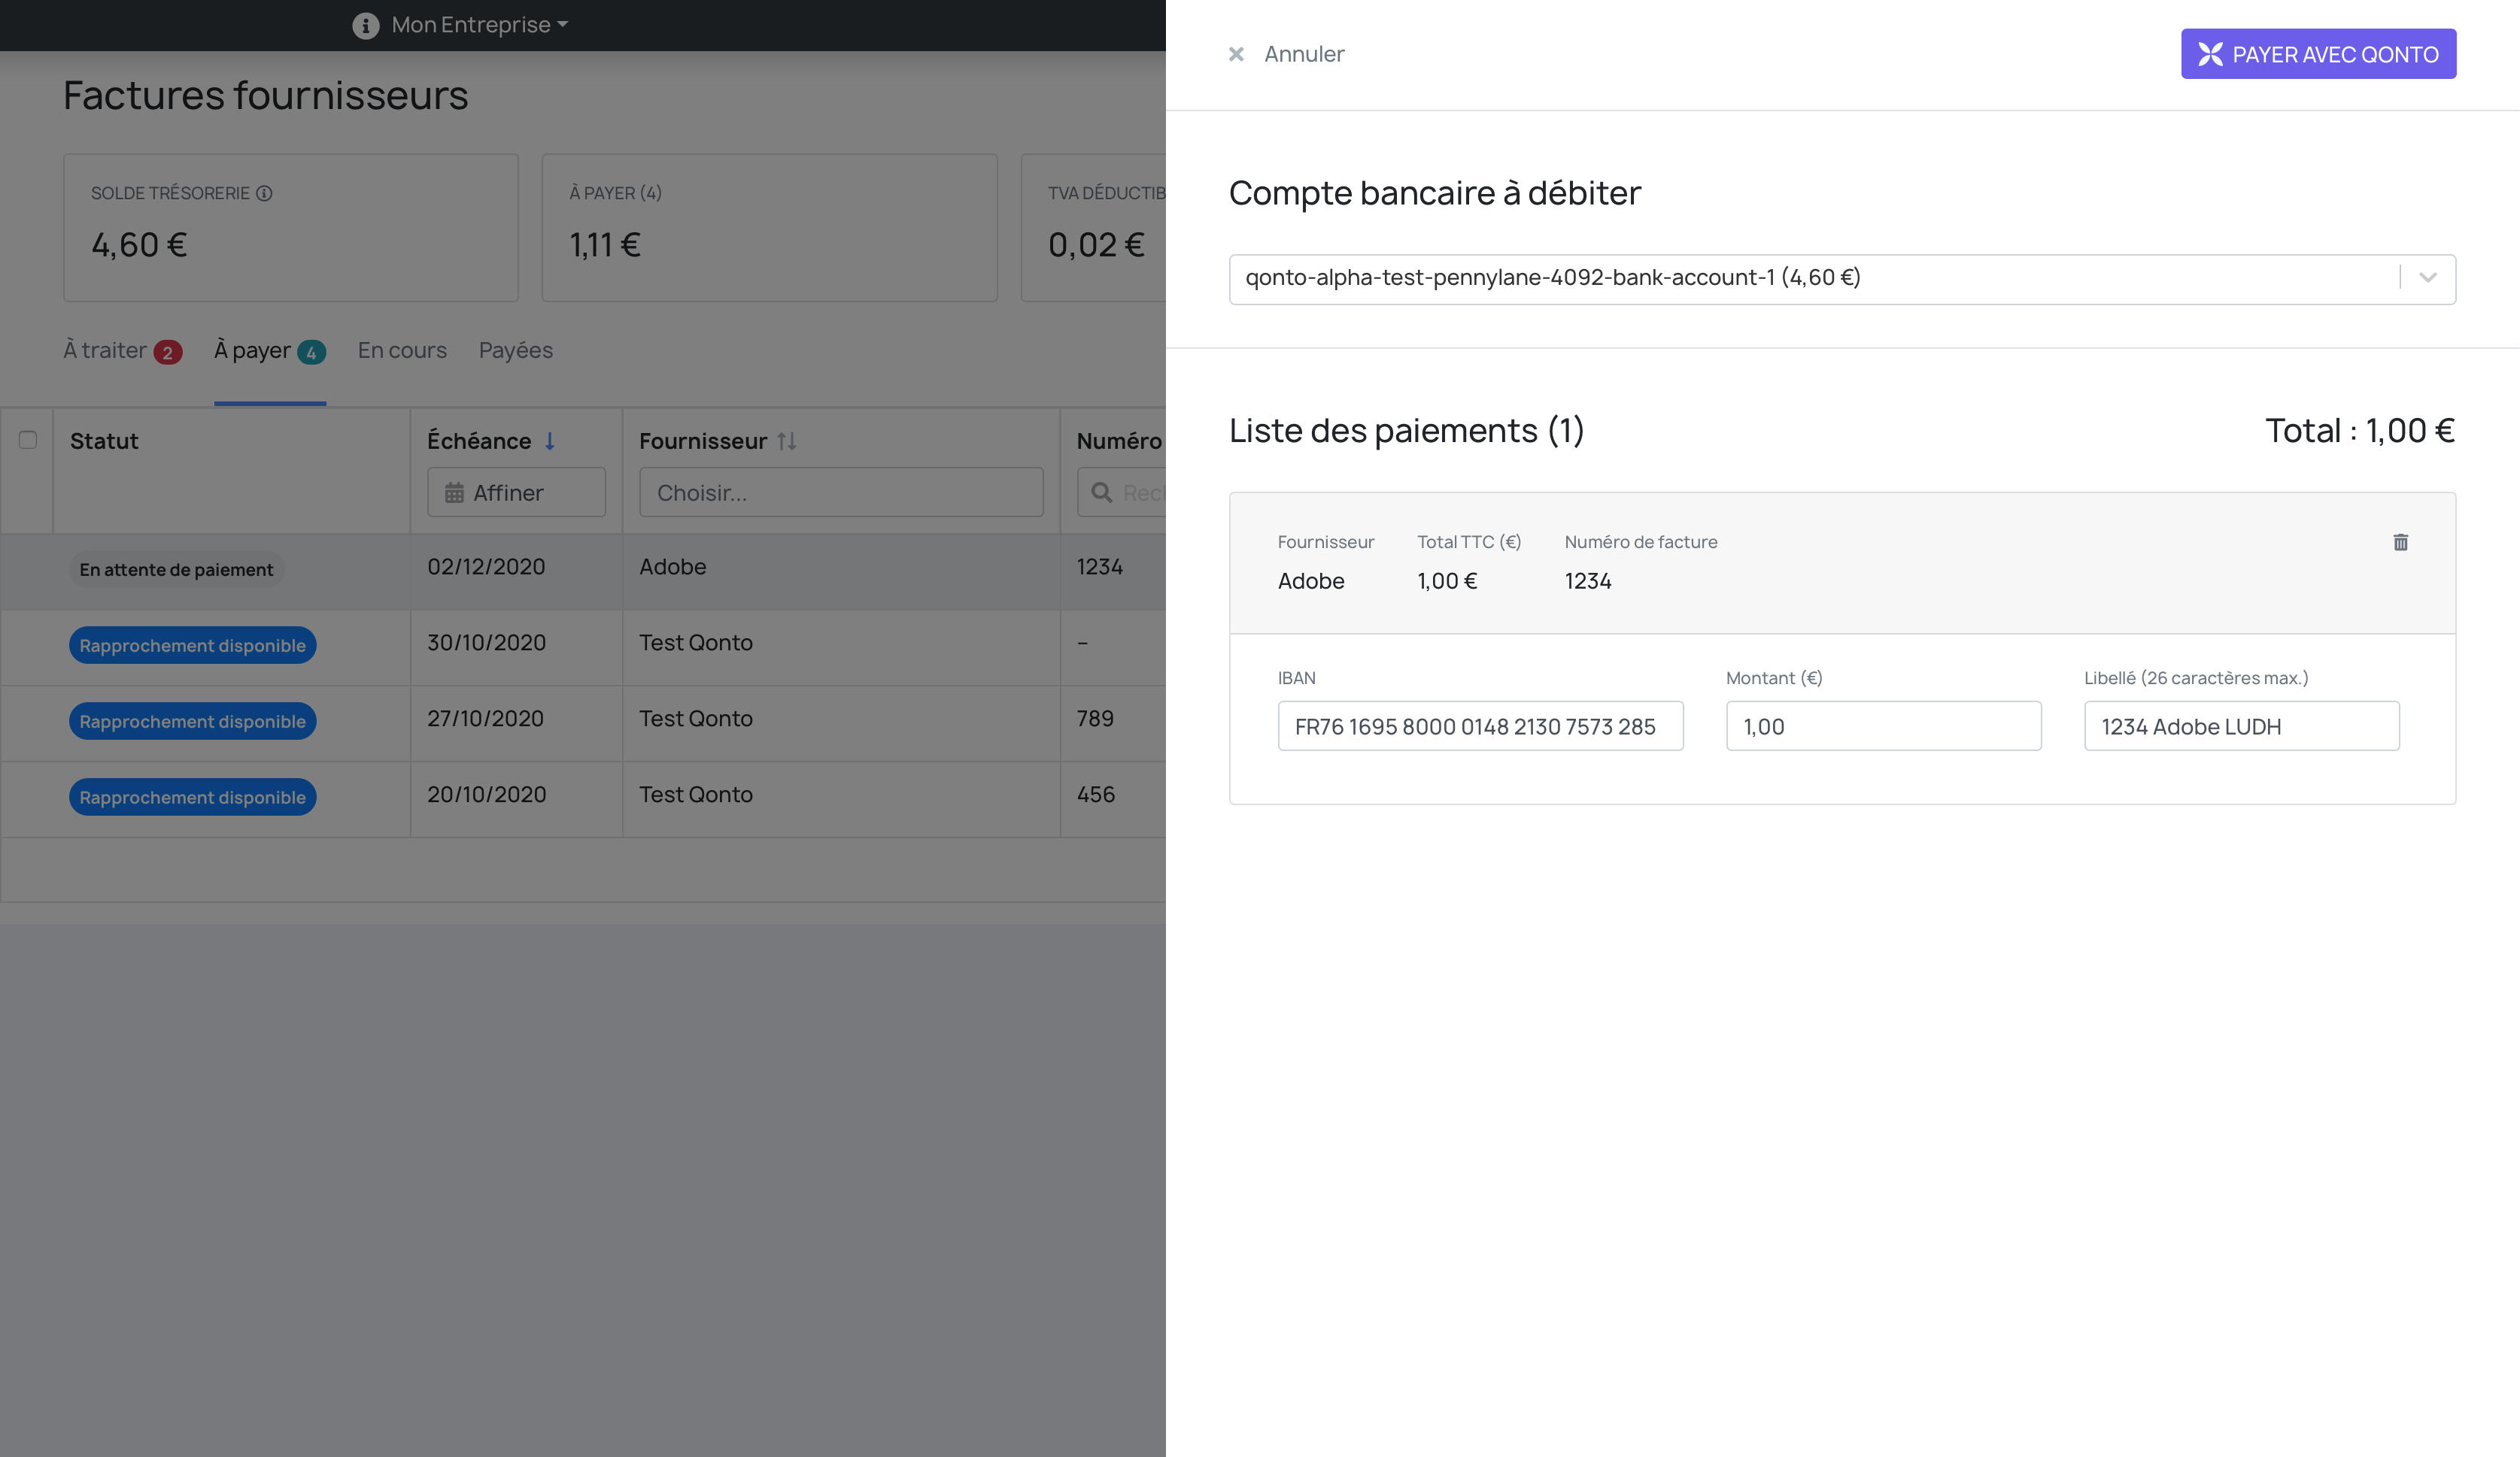Click the Compte bancaire à débiter heading
The image size is (2520, 1457).
pos(1435,193)
